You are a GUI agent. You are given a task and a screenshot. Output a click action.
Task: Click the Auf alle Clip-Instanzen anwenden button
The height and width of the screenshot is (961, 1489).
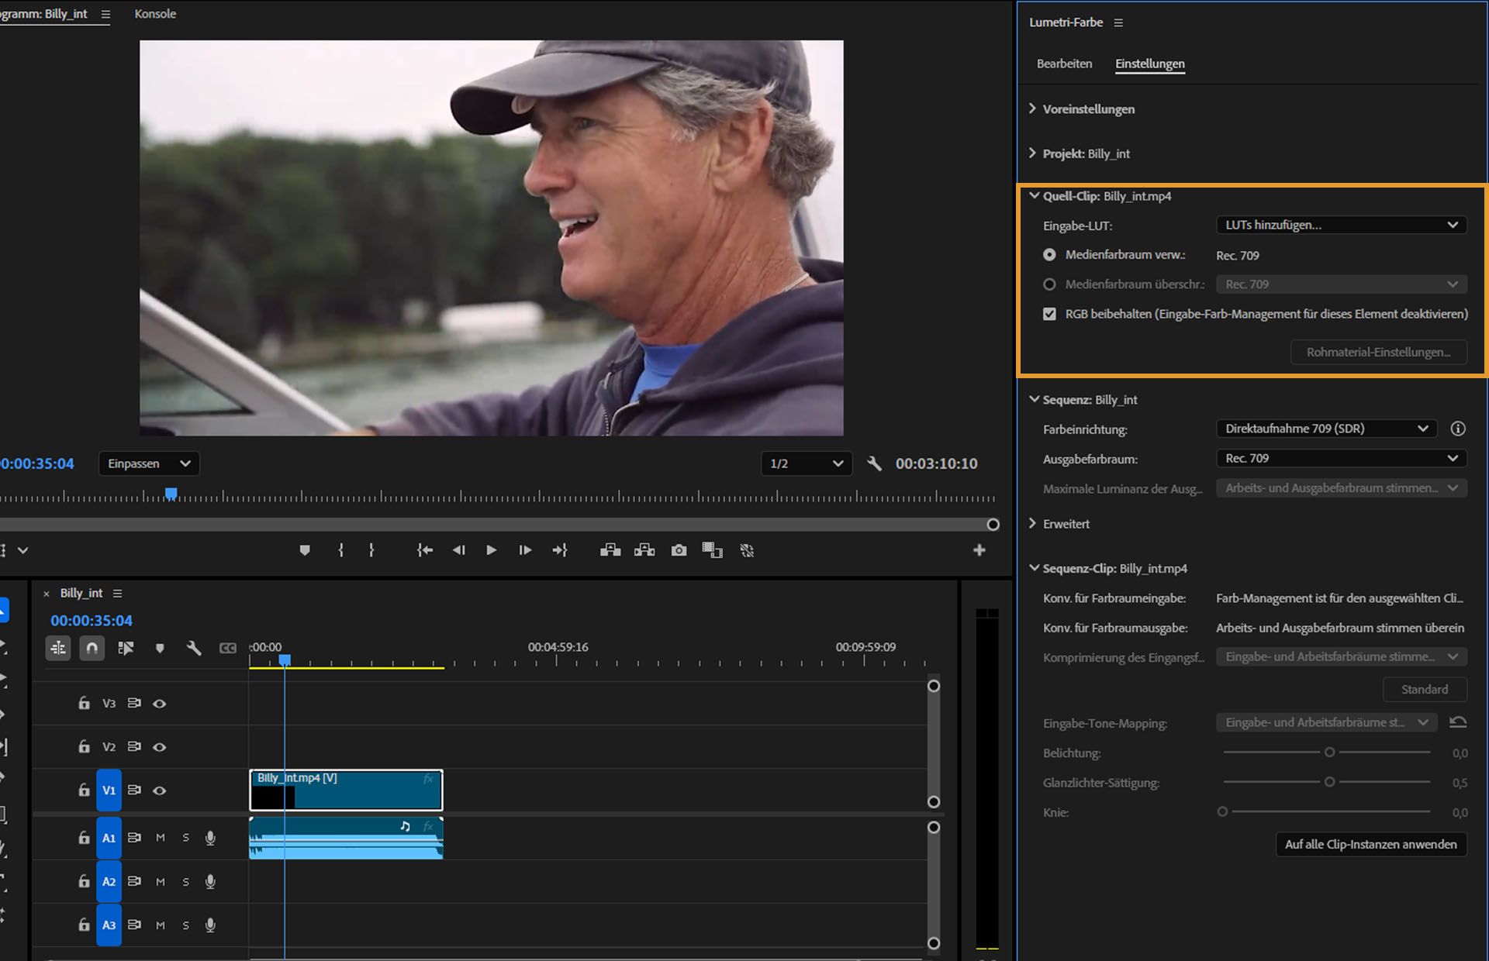[1370, 844]
